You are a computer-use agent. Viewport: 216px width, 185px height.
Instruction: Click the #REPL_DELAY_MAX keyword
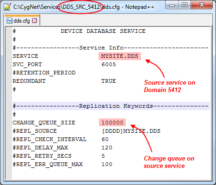[x=40, y=148]
